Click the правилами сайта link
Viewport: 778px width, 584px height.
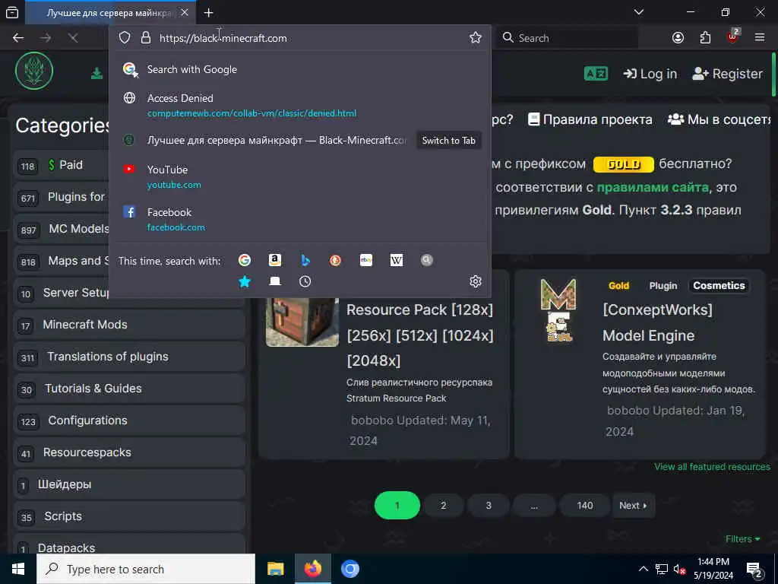pyautogui.click(x=653, y=187)
